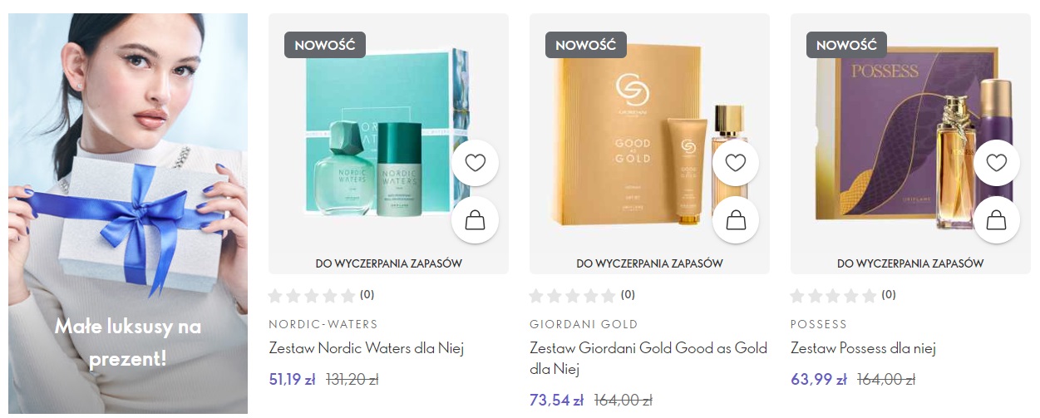Image resolution: width=1040 pixels, height=418 pixels.
Task: Open the star rating of Giordani Gold set
Action: (582, 295)
